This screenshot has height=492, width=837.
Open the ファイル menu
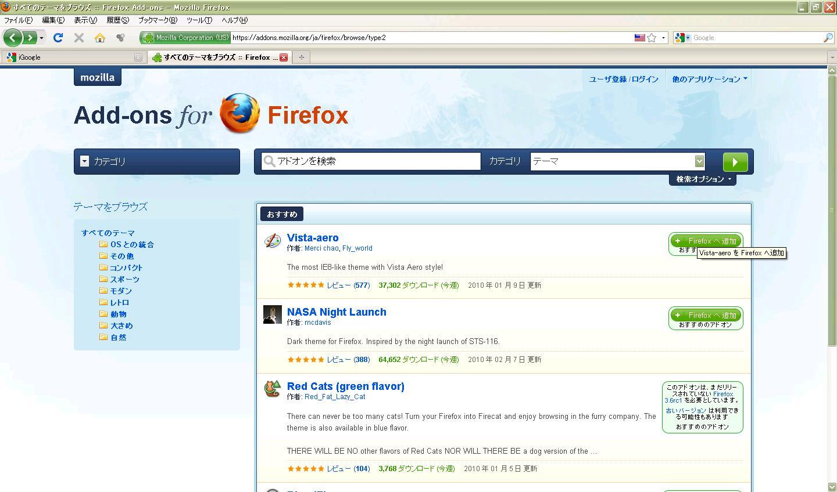19,20
